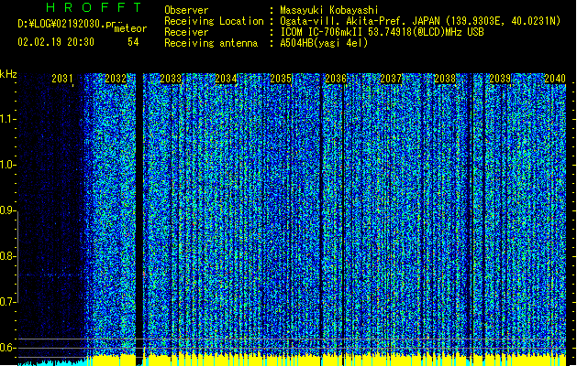This screenshot has height=366, width=577.
Task: Select observer name Masayuki Kobayashi
Action: coord(329,10)
